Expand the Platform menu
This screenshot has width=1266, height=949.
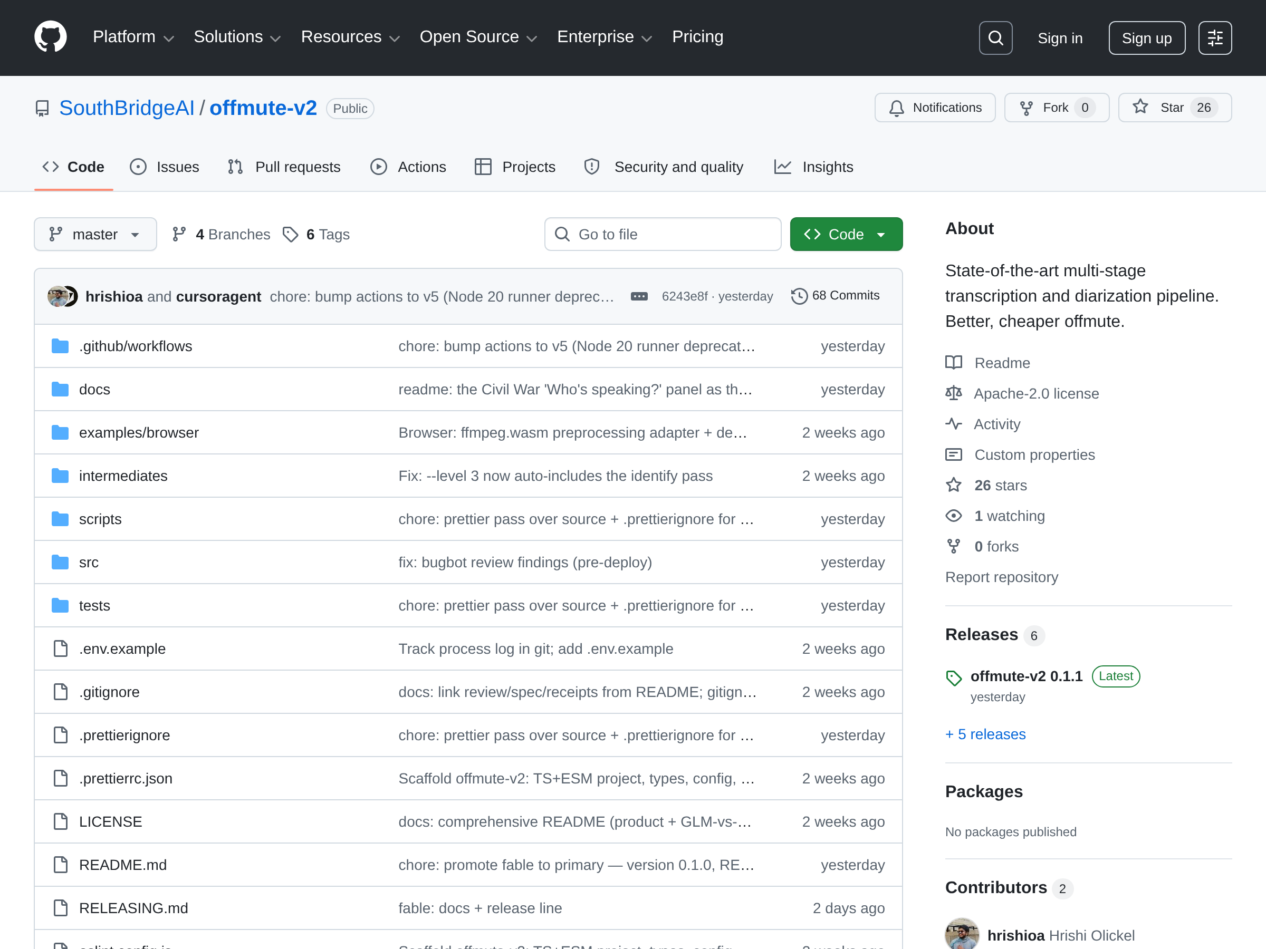click(133, 37)
